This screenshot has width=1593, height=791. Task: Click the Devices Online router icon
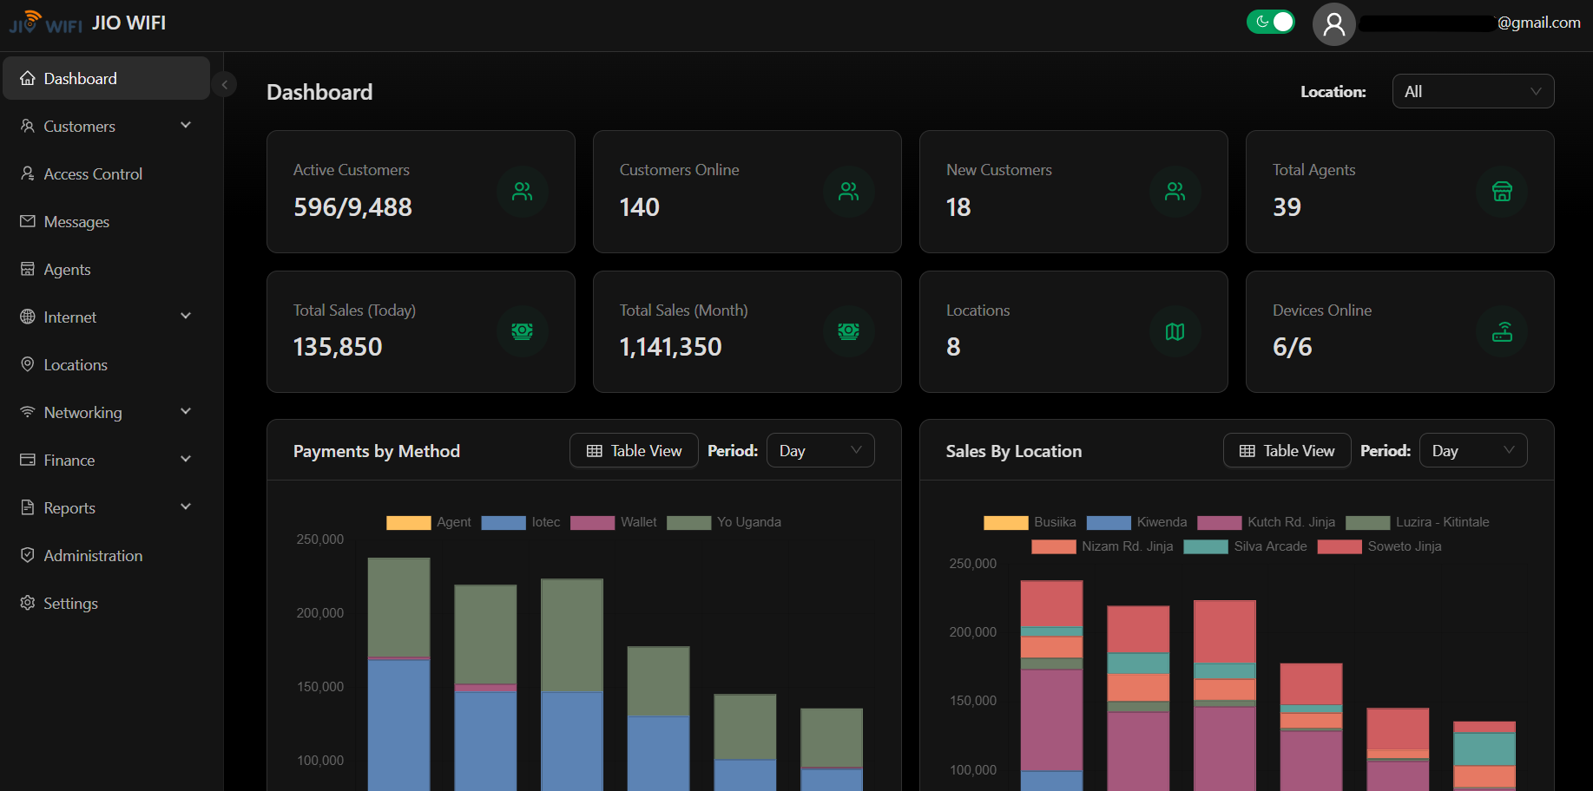pyautogui.click(x=1502, y=331)
